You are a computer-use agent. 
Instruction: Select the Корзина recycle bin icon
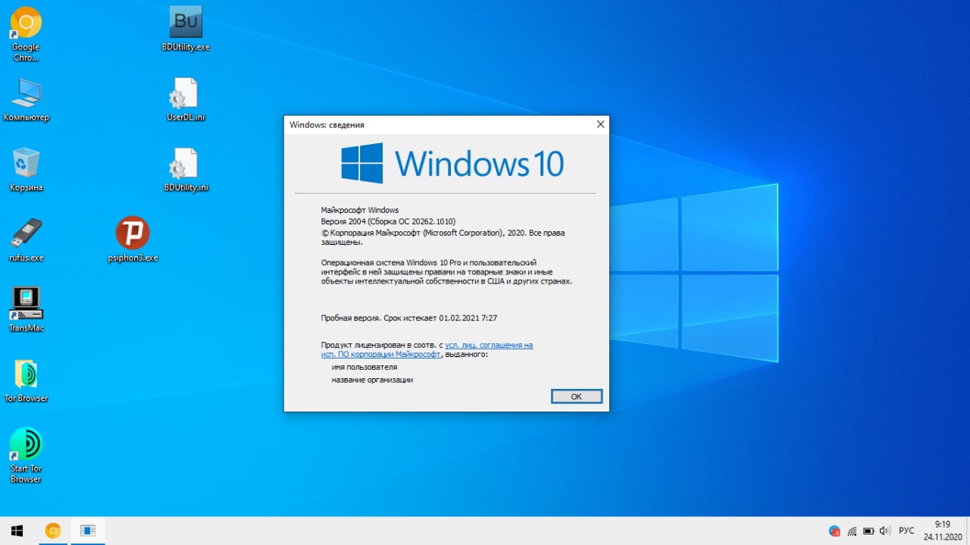click(26, 170)
